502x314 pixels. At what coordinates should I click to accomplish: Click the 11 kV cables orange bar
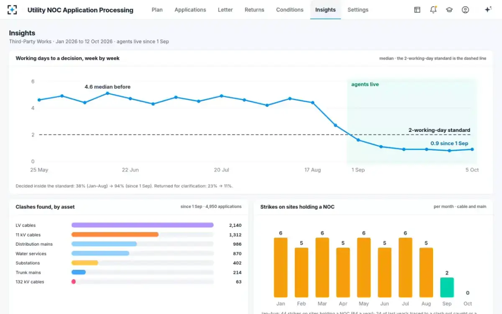click(x=115, y=234)
